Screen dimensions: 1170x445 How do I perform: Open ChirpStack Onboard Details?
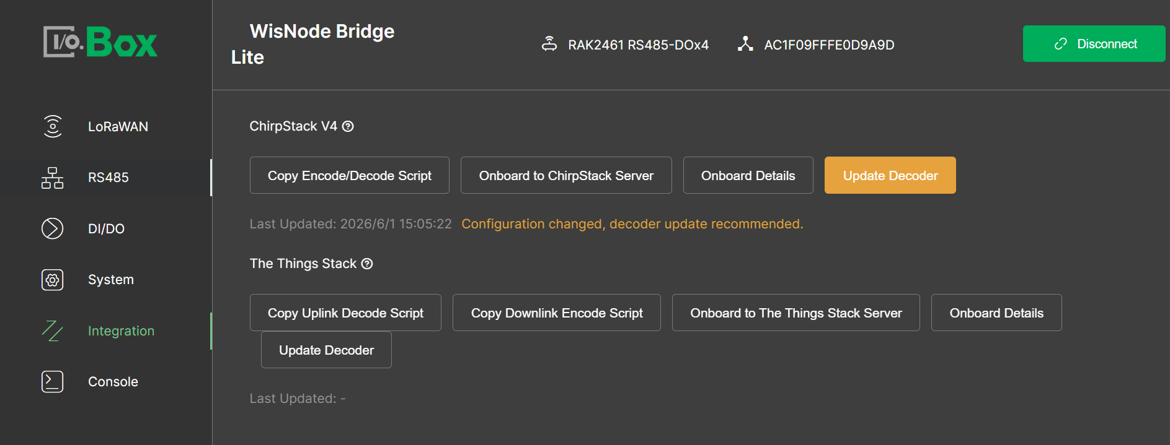[748, 175]
